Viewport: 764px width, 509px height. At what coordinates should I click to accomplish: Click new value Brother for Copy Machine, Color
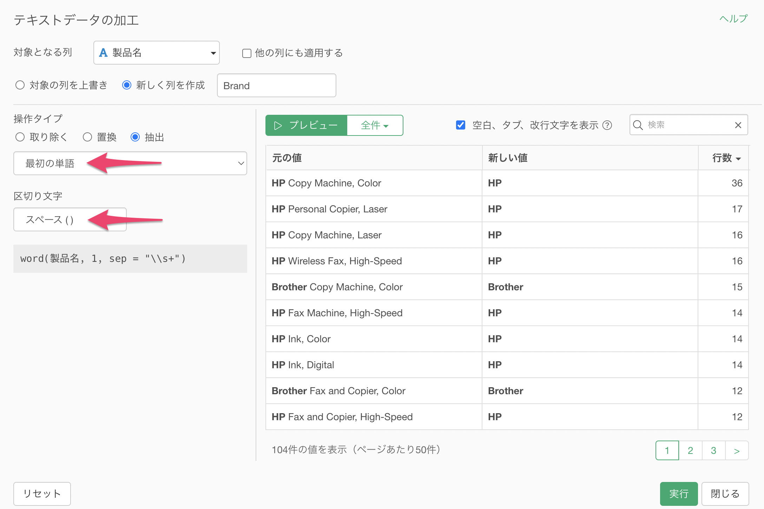590,287
